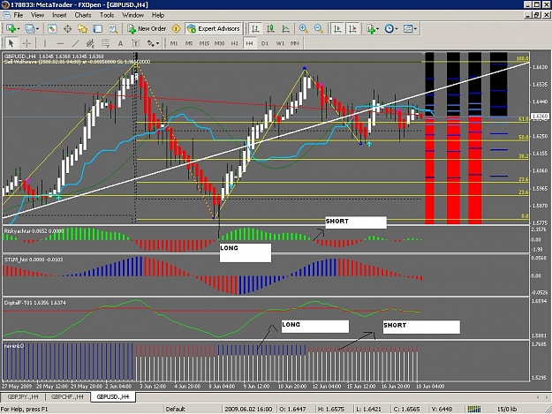Toggle chart auto scroll
This screenshot has width=552, height=414.
point(337,29)
